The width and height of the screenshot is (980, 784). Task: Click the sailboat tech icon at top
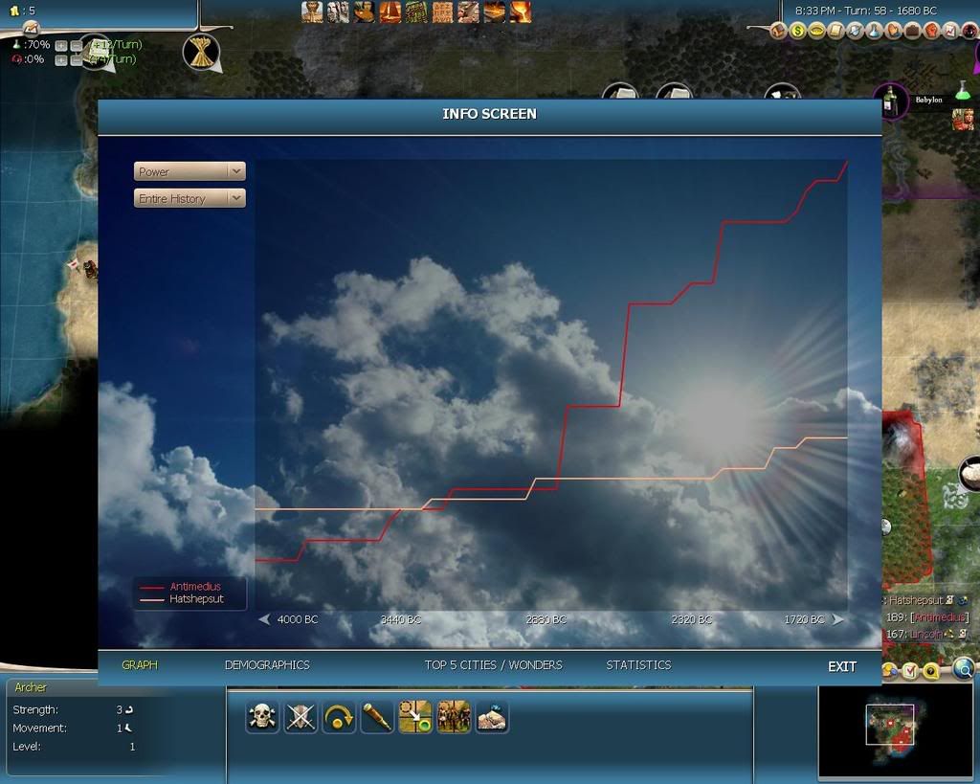[390, 11]
